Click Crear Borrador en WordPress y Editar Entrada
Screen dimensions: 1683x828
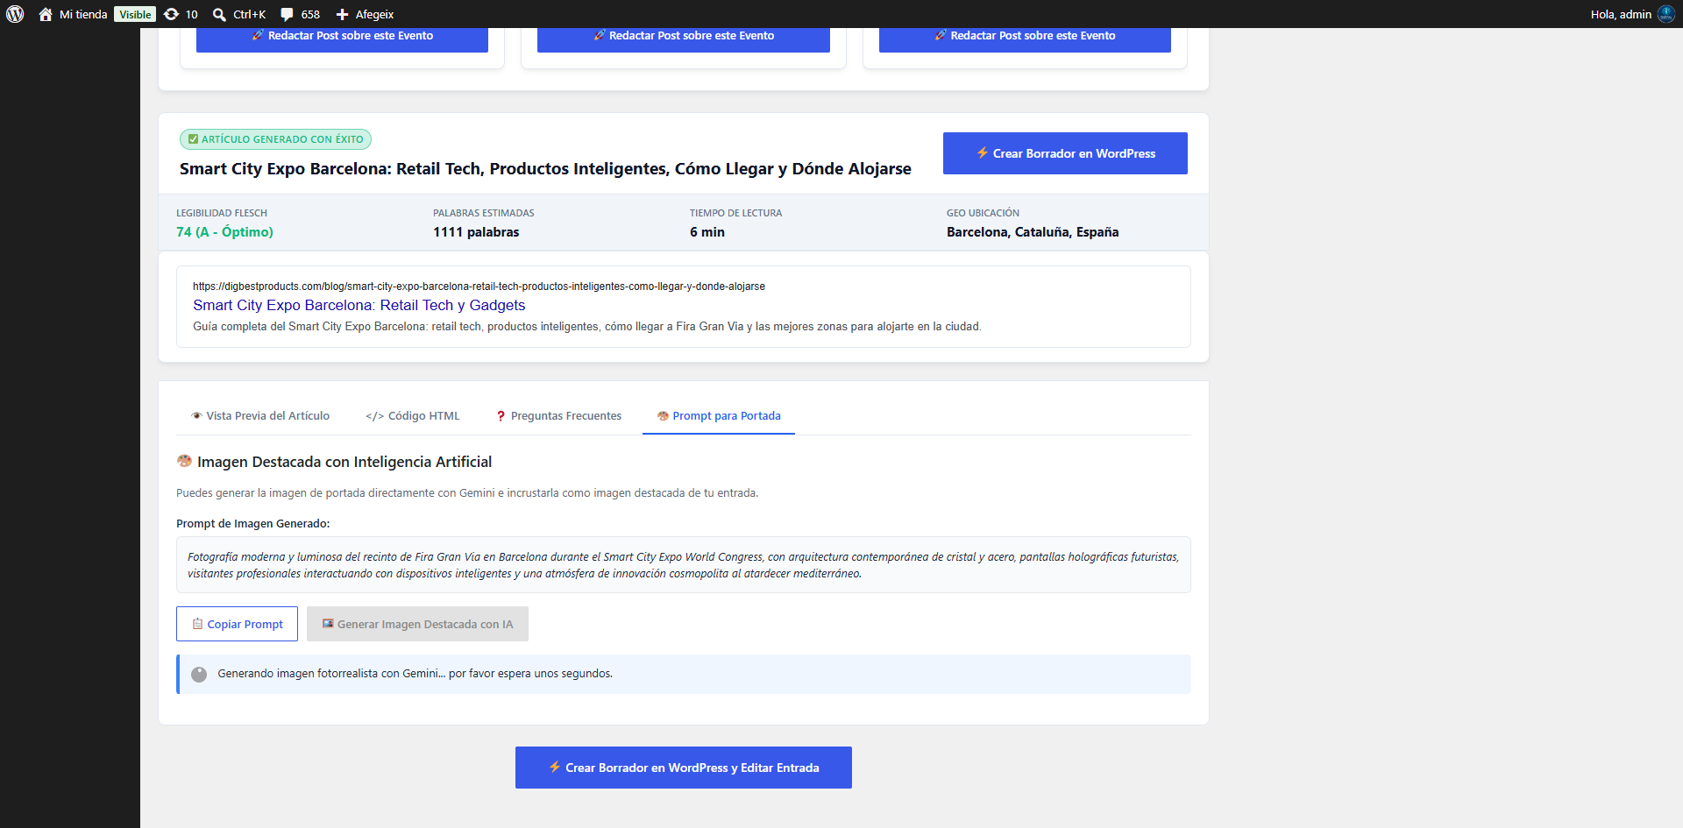[x=684, y=768]
